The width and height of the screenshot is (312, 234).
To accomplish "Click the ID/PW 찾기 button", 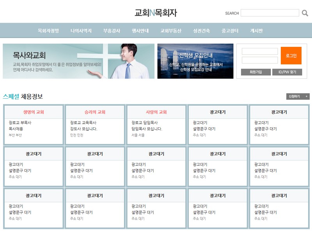I will 287,72.
